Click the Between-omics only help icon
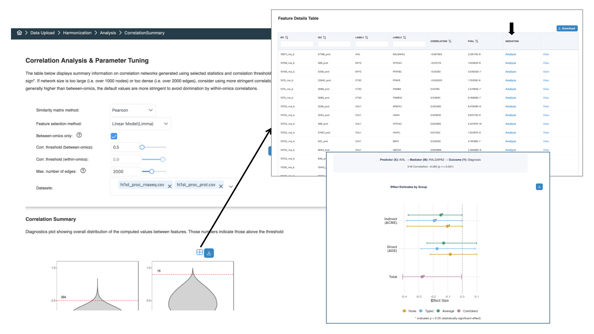This screenshot has height=334, width=594. [79, 135]
